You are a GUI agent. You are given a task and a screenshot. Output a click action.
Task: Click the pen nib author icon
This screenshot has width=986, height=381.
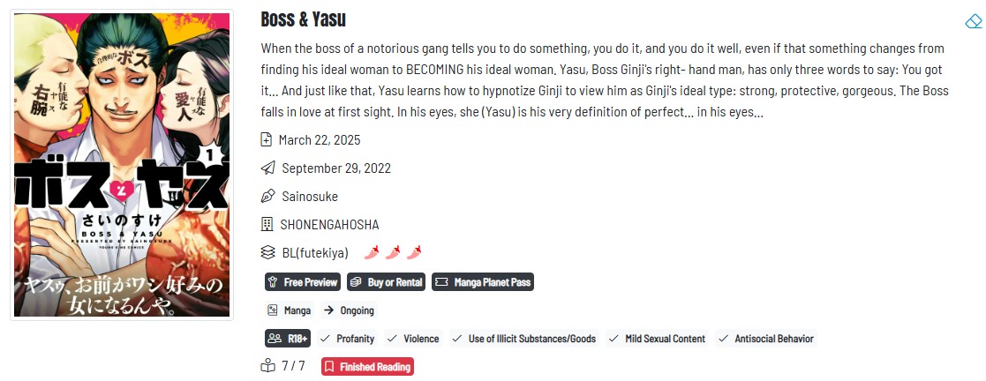point(267,197)
